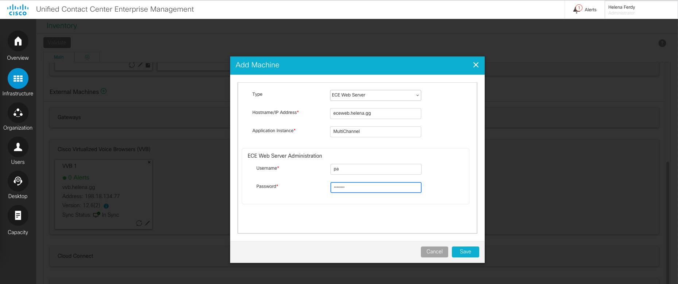This screenshot has height=284, width=678.
Task: Click the Cisco logo
Action: [18, 10]
